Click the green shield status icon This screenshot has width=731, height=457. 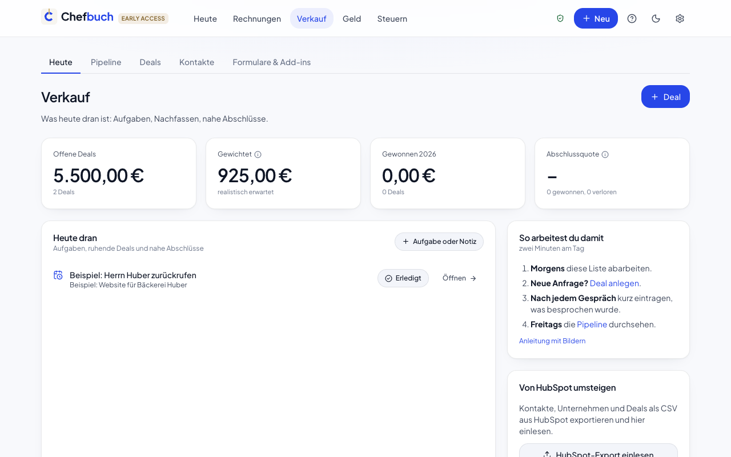pos(560,18)
